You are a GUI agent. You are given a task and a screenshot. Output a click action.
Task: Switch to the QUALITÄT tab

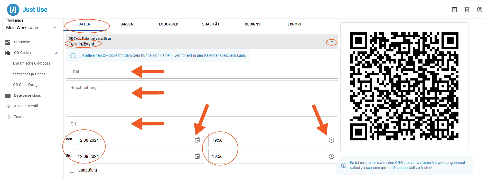point(211,24)
